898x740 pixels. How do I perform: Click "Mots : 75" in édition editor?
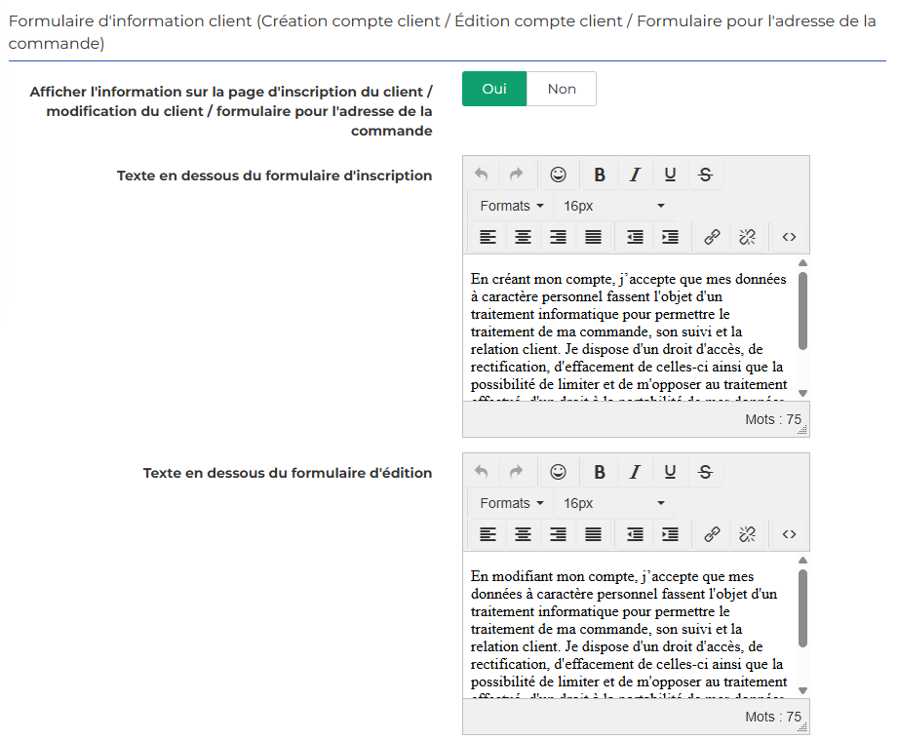[773, 717]
